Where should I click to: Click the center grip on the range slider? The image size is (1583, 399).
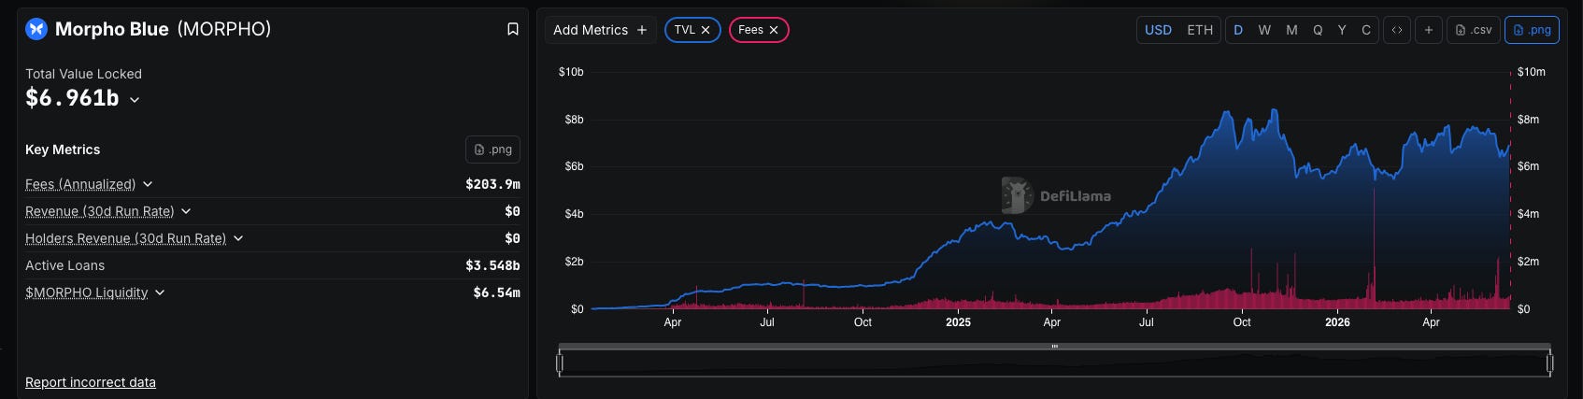click(x=1054, y=347)
